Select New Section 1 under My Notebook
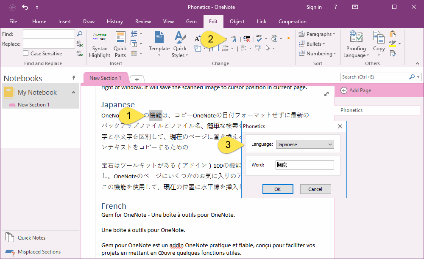The image size is (424, 259). click(x=33, y=104)
